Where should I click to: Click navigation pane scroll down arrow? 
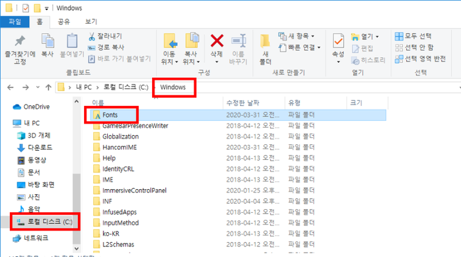pos(77,248)
